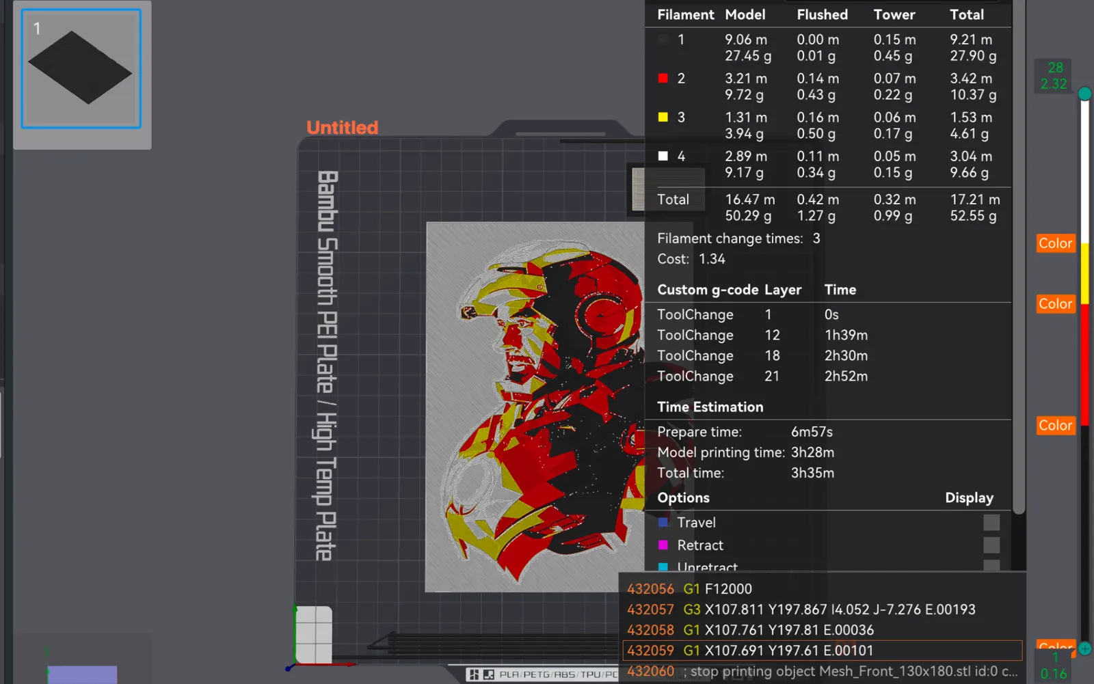Click the Flushed column header
Screen dimensions: 1094x684
(822, 15)
